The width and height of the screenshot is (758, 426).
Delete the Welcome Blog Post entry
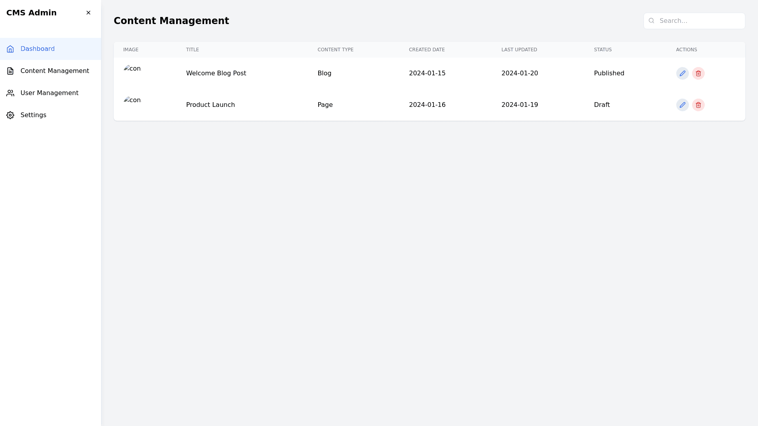[698, 73]
